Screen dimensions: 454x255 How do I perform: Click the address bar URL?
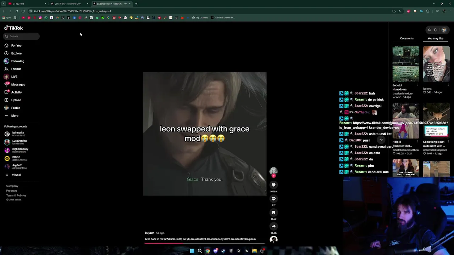(x=72, y=11)
